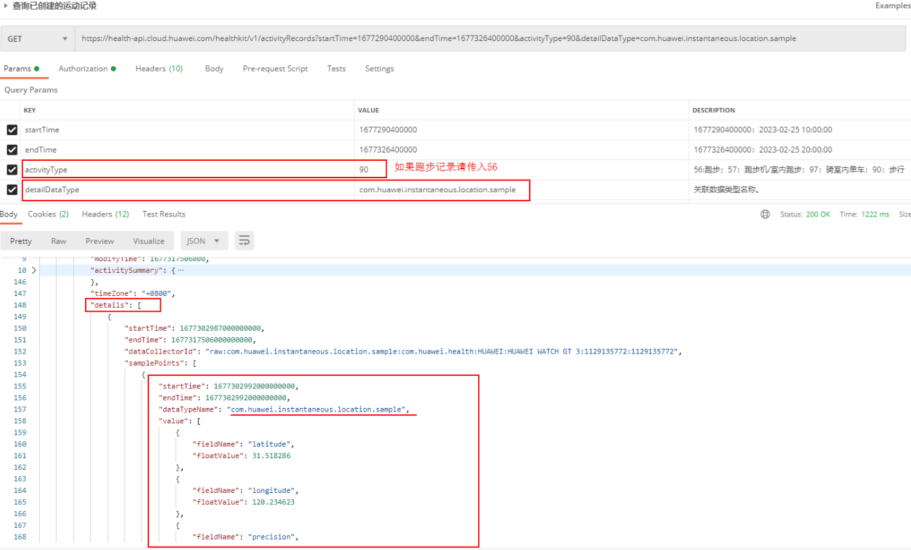Viewport: 911px width, 550px height.
Task: Click the endTime value 1677326400000
Action: (x=388, y=150)
